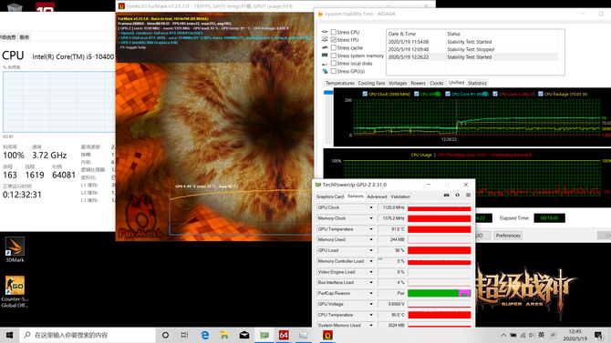Open the clock and date flyout
Image resolution: width=611 pixels, height=343 pixels.
[x=575, y=335]
